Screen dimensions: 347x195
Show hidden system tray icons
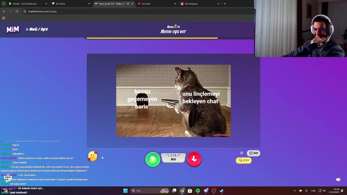(295, 191)
